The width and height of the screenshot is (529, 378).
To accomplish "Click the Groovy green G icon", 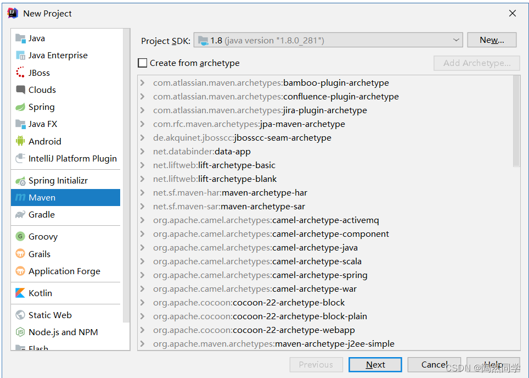I will pos(20,236).
